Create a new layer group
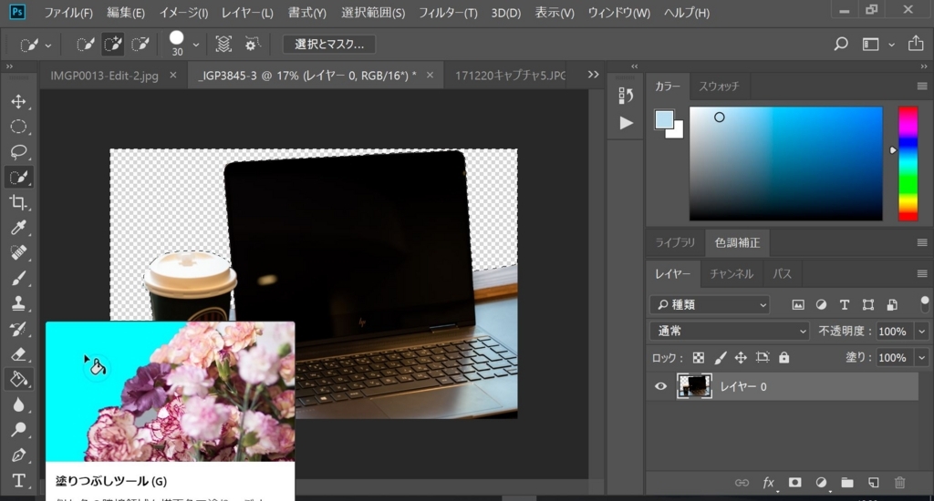 click(847, 483)
